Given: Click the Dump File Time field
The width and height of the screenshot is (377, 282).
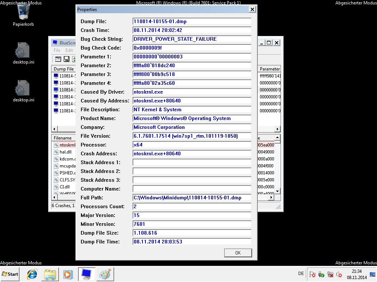Looking at the screenshot, I should [192, 242].
